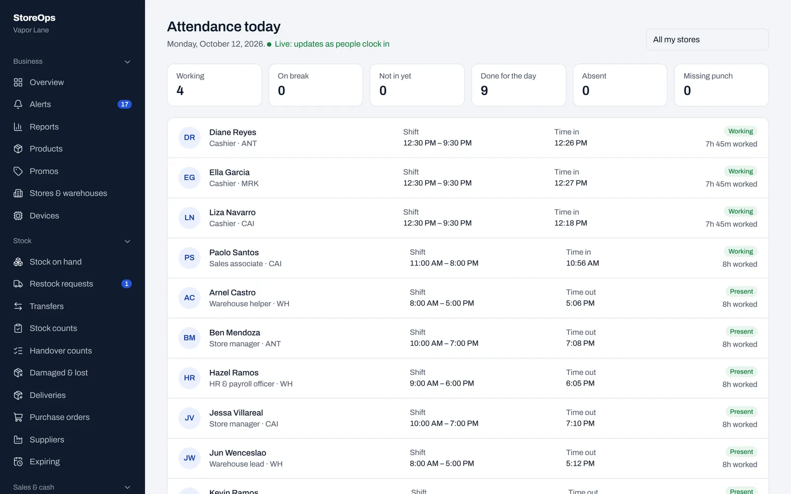Open the Deliveries sidebar item
This screenshot has width=791, height=494.
pos(72,395)
